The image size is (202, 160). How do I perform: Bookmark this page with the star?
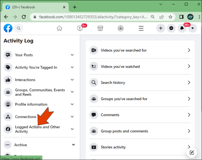click(170, 17)
